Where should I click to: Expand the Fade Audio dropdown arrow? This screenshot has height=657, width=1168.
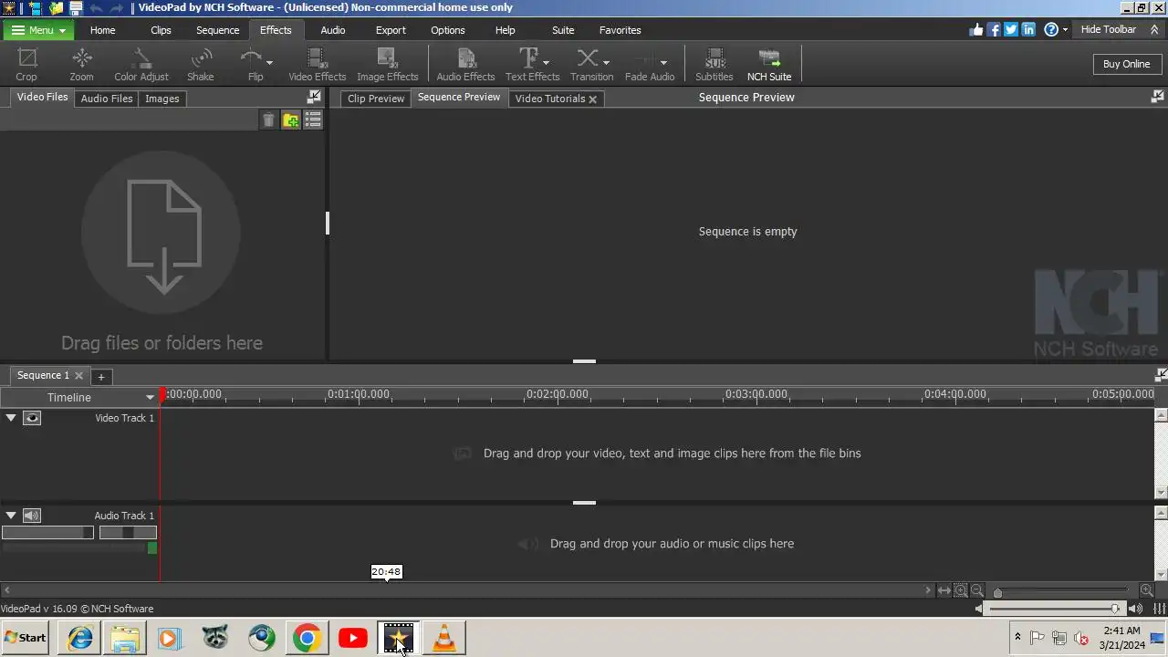pos(663,63)
